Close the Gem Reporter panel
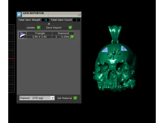164x123 pixels. [x=79, y=14]
